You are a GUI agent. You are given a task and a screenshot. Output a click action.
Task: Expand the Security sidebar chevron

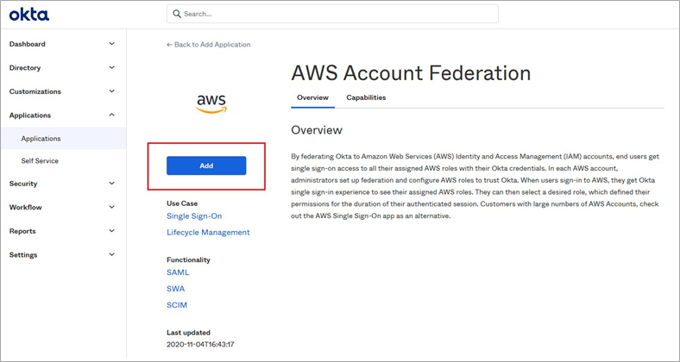(112, 184)
